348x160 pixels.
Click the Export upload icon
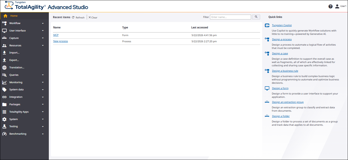coord(4,60)
